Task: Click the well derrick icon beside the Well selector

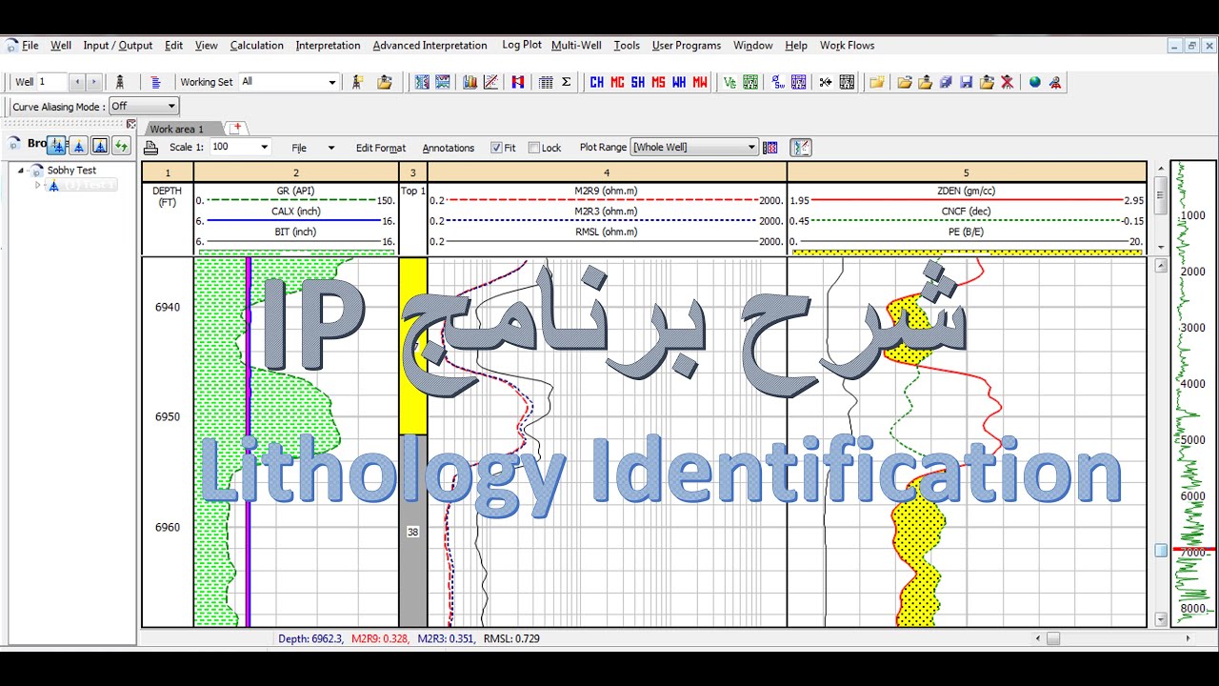Action: 120,82
